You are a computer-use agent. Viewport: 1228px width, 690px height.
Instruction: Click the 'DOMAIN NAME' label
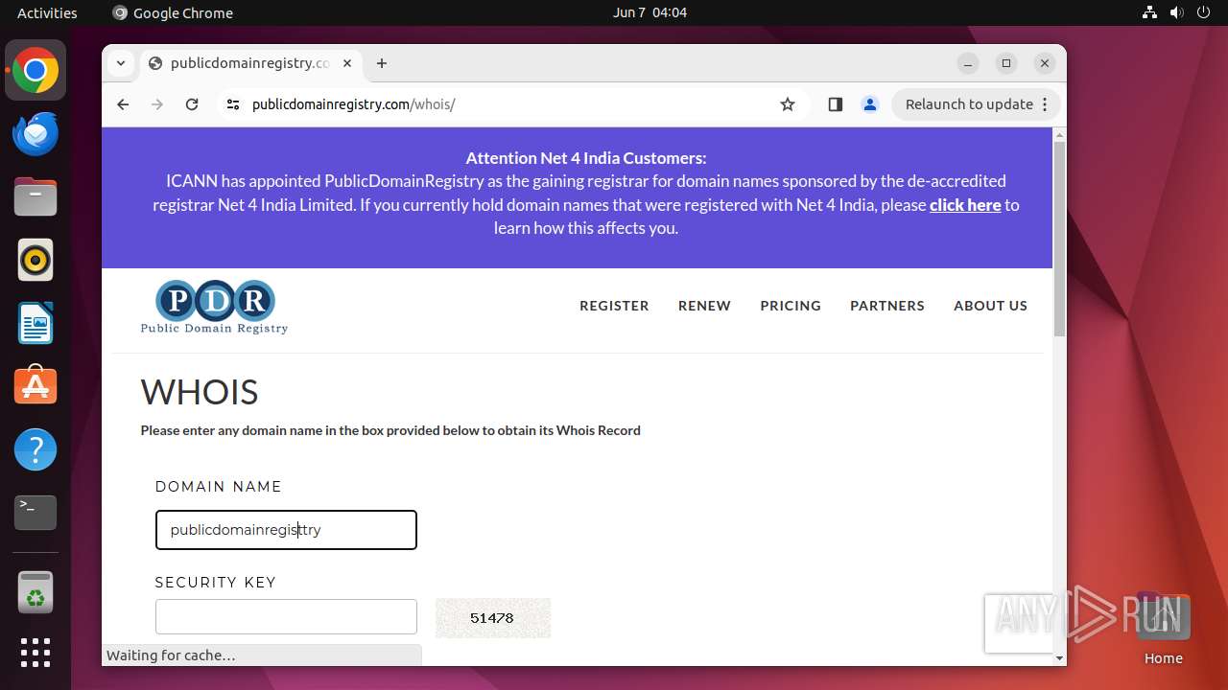(x=219, y=487)
